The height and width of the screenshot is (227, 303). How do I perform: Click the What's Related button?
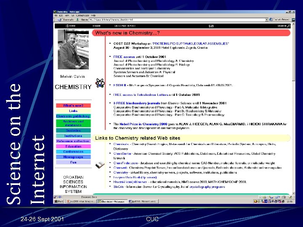click(x=279, y=19)
